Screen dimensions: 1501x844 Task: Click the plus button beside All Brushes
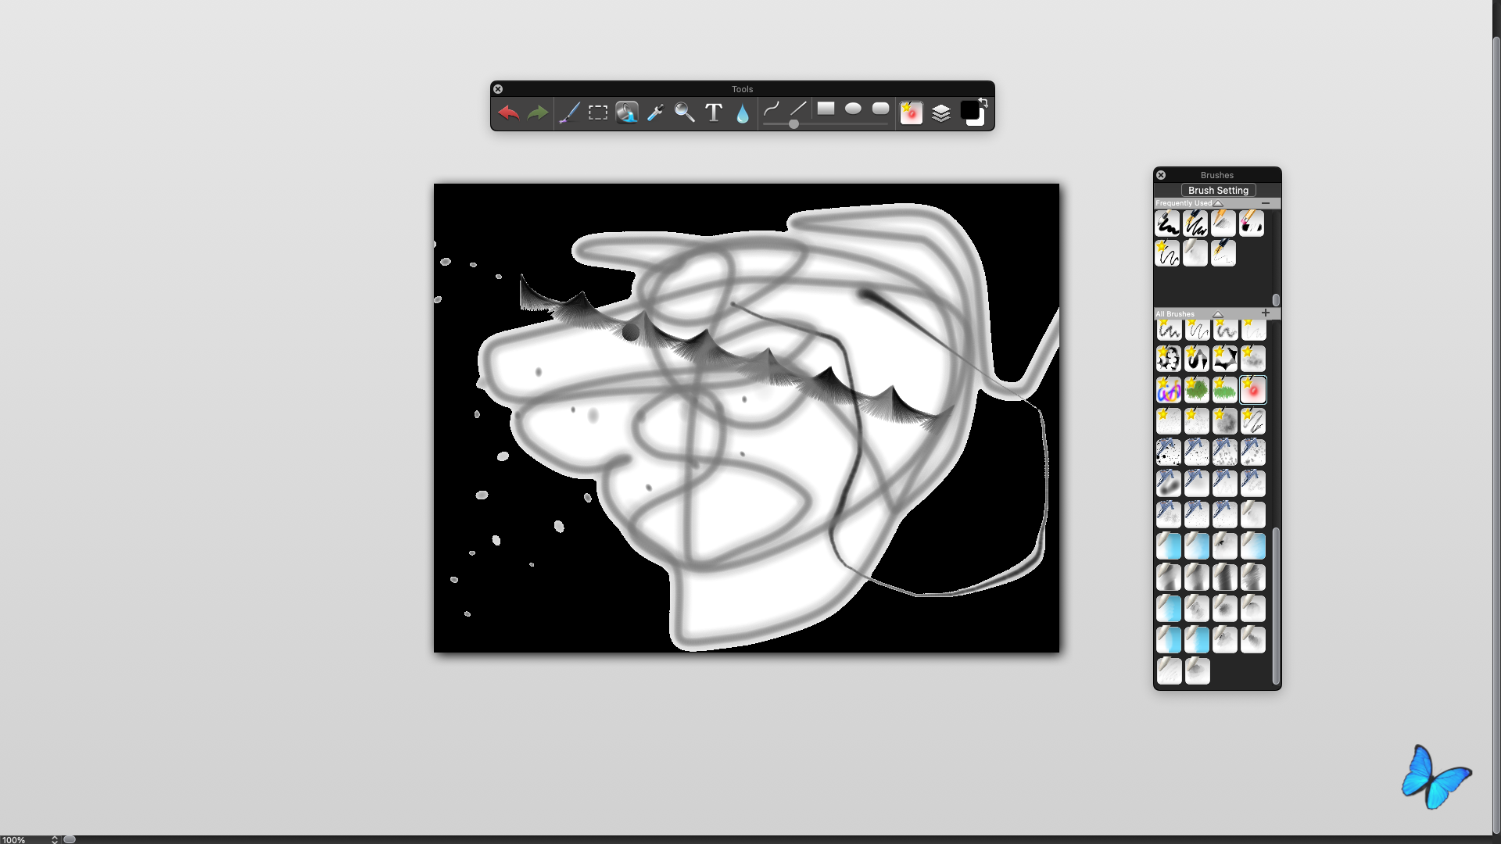click(1265, 313)
